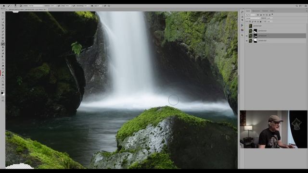
Task: Open the brush Mode dropdown in options bar
Action: click(x=36, y=6)
